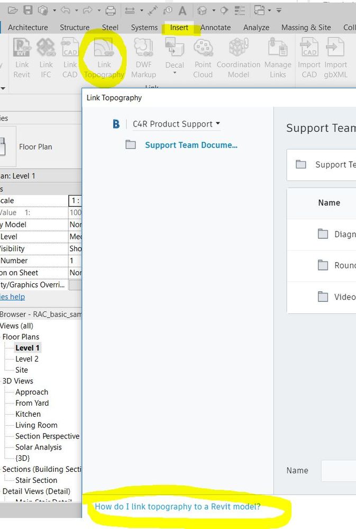
Task: Open the undo history dropdown arrow
Action: tap(76, 10)
